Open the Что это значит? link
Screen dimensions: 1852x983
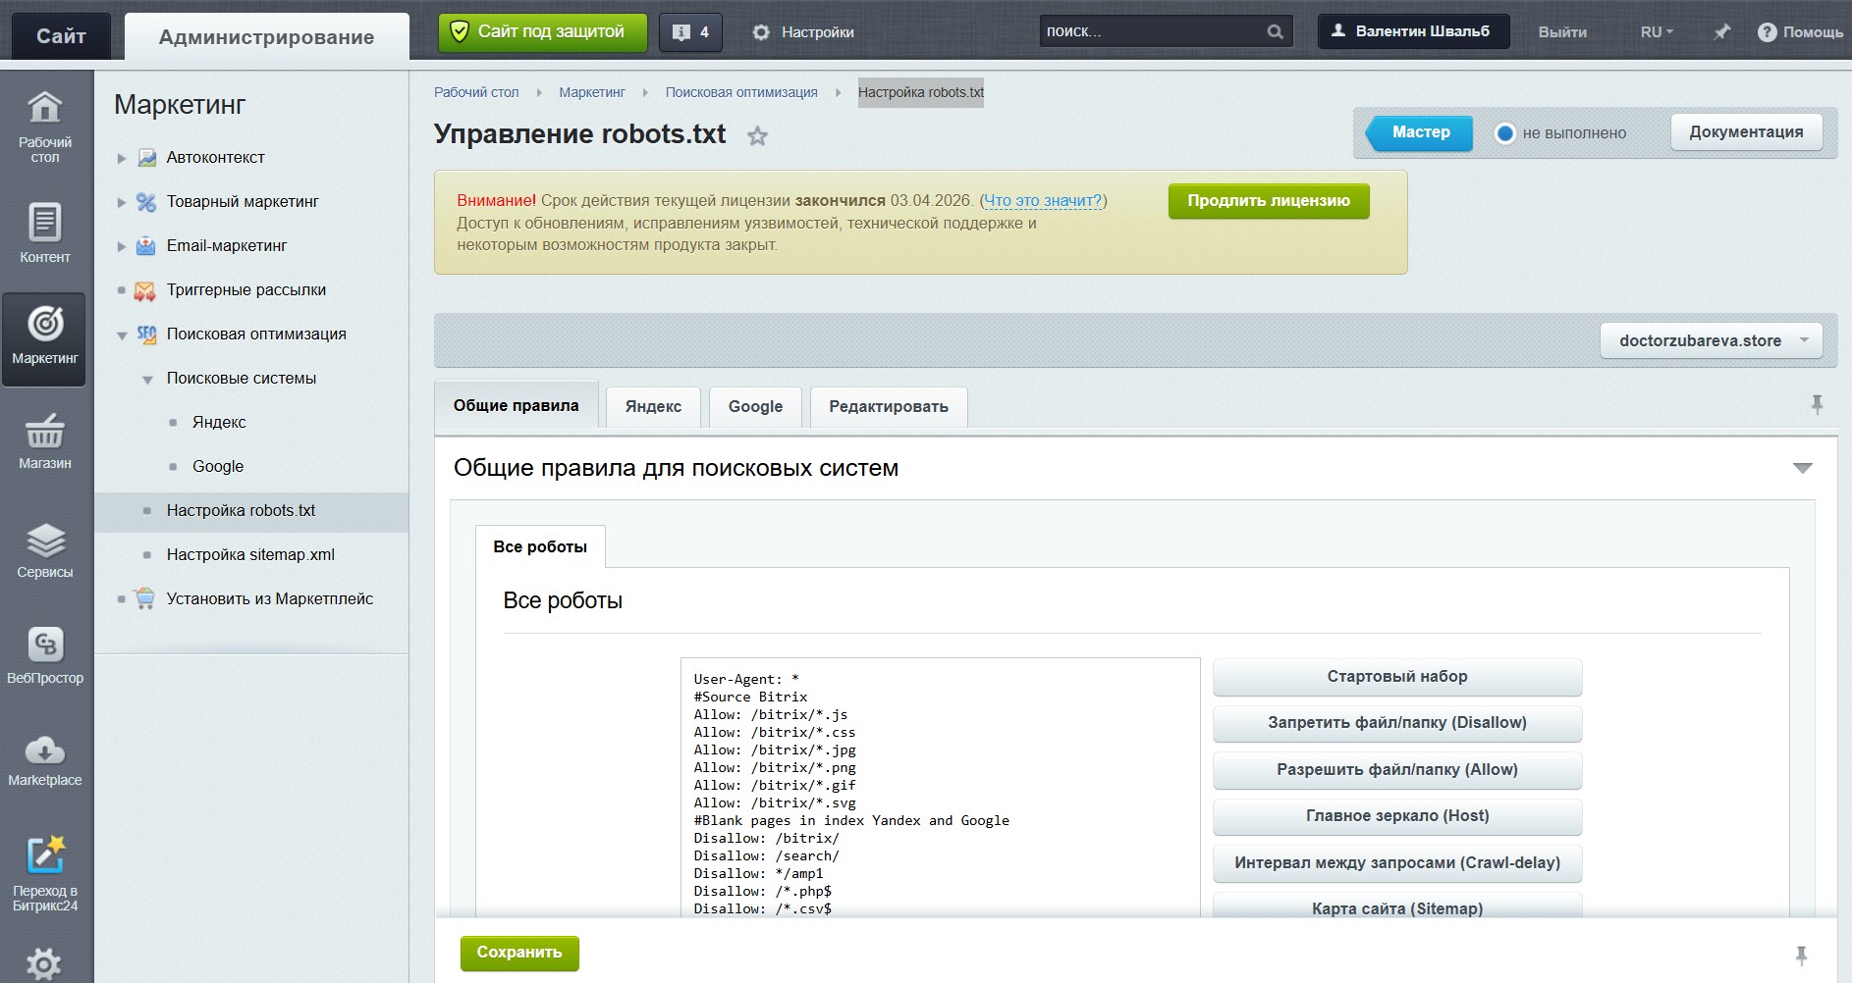[x=1043, y=200]
